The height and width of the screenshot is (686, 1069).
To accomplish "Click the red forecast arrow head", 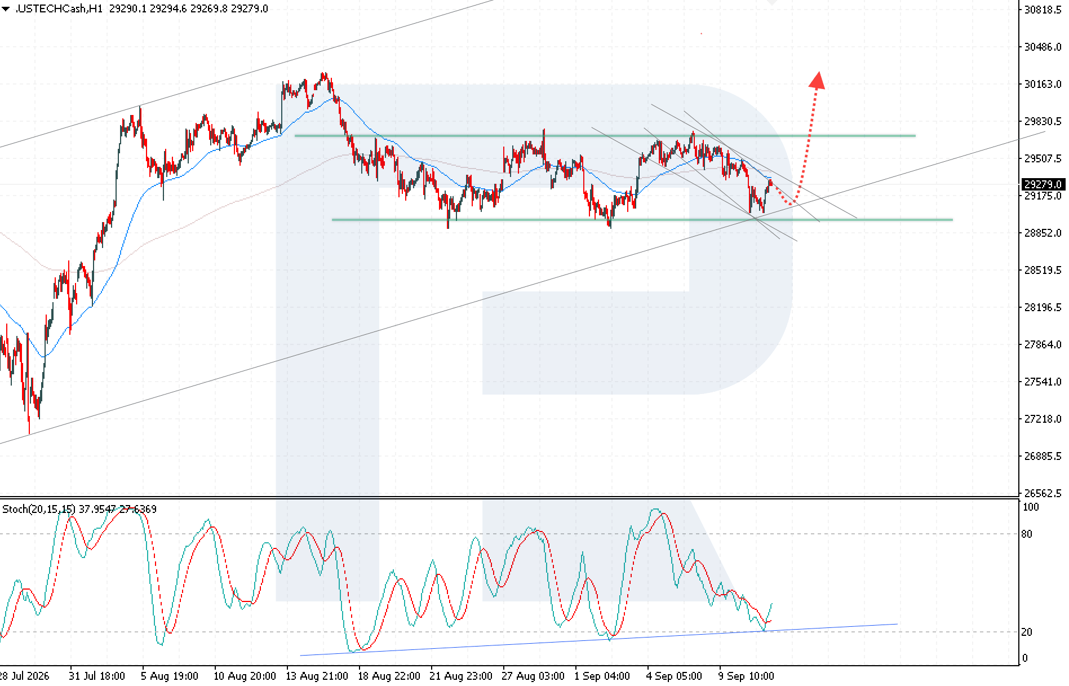I will [x=817, y=80].
